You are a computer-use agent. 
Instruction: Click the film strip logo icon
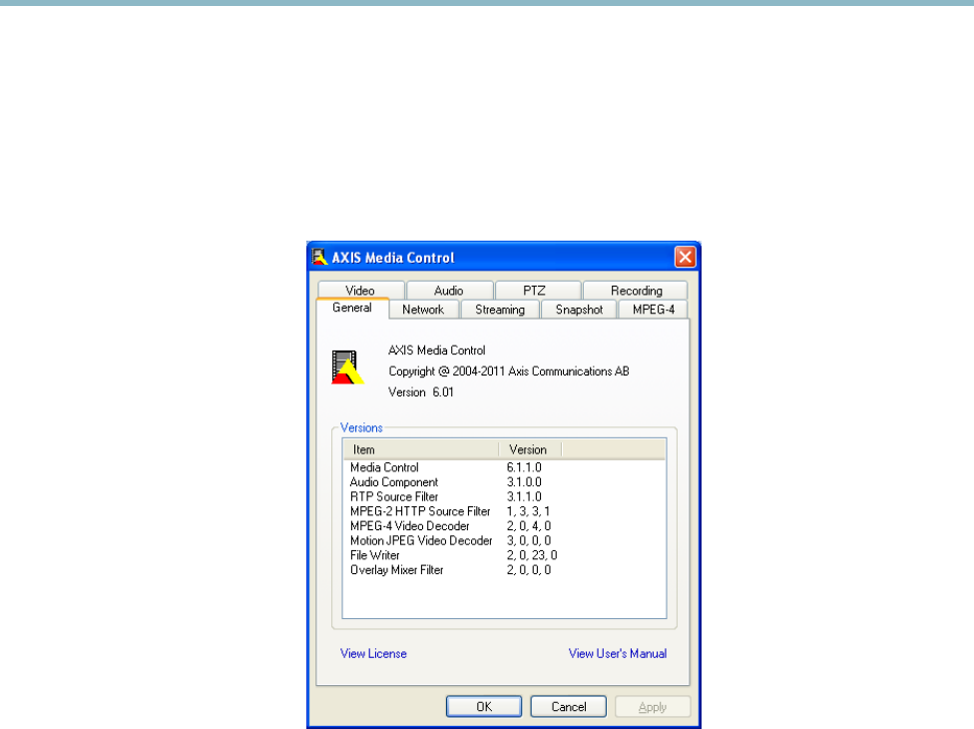(x=347, y=367)
